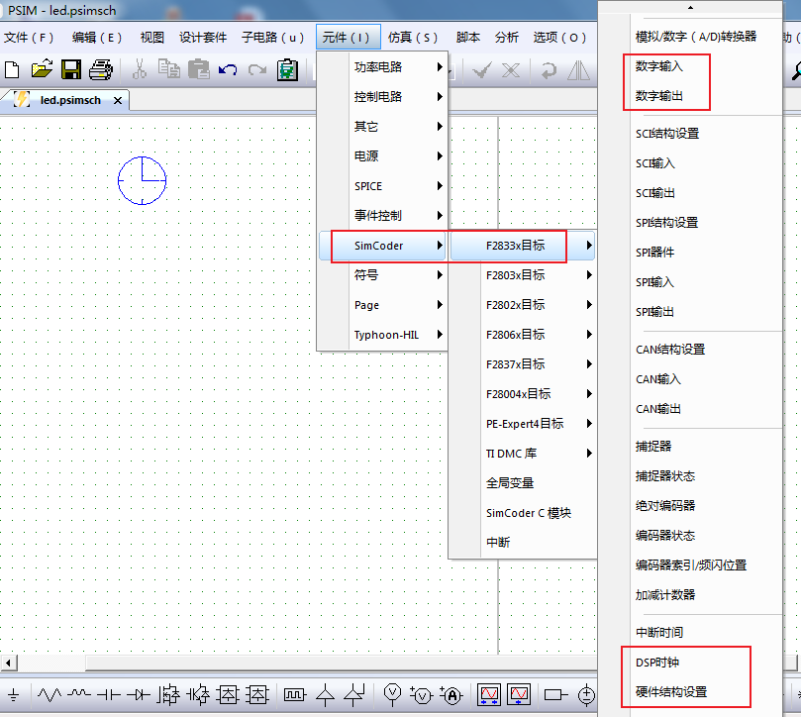Click the Copy toolbar icon
Screen dimensions: 801x717
coord(168,69)
